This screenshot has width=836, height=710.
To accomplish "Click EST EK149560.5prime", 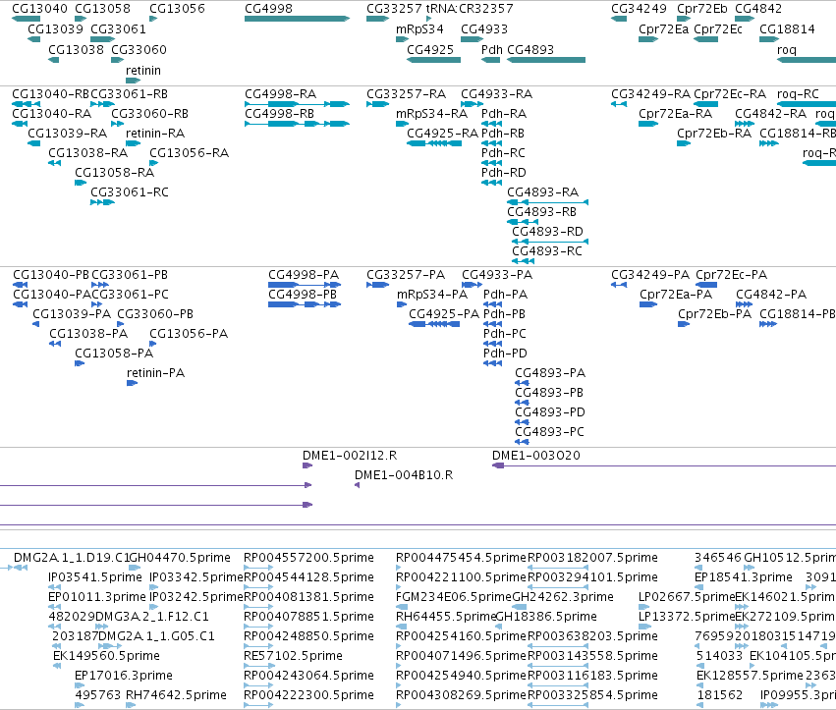I will point(57,666).
